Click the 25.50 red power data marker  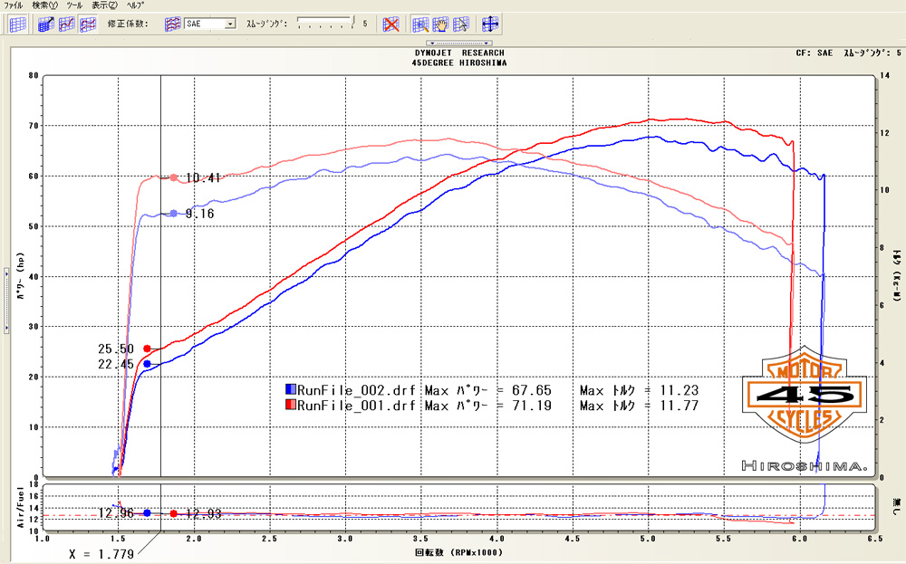click(147, 349)
